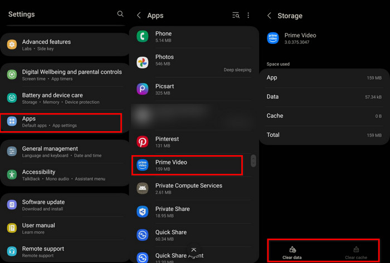Select Private Share in the apps list
The height and width of the screenshot is (263, 390).
pos(194,212)
